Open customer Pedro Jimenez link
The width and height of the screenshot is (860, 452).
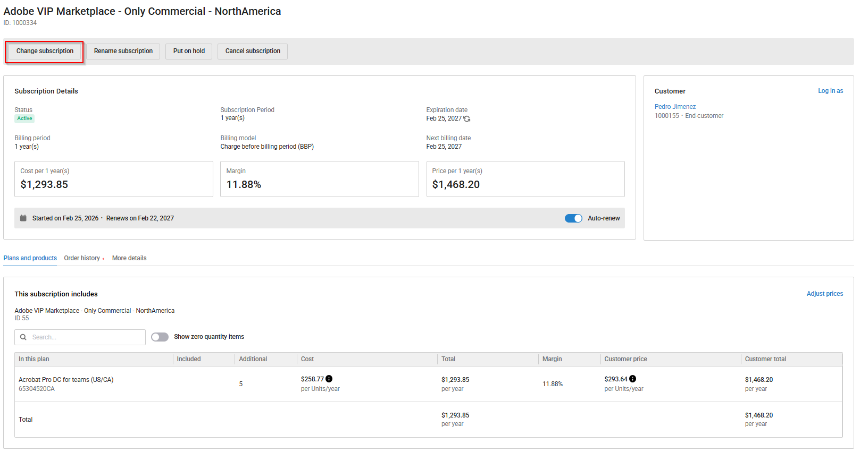click(x=675, y=107)
